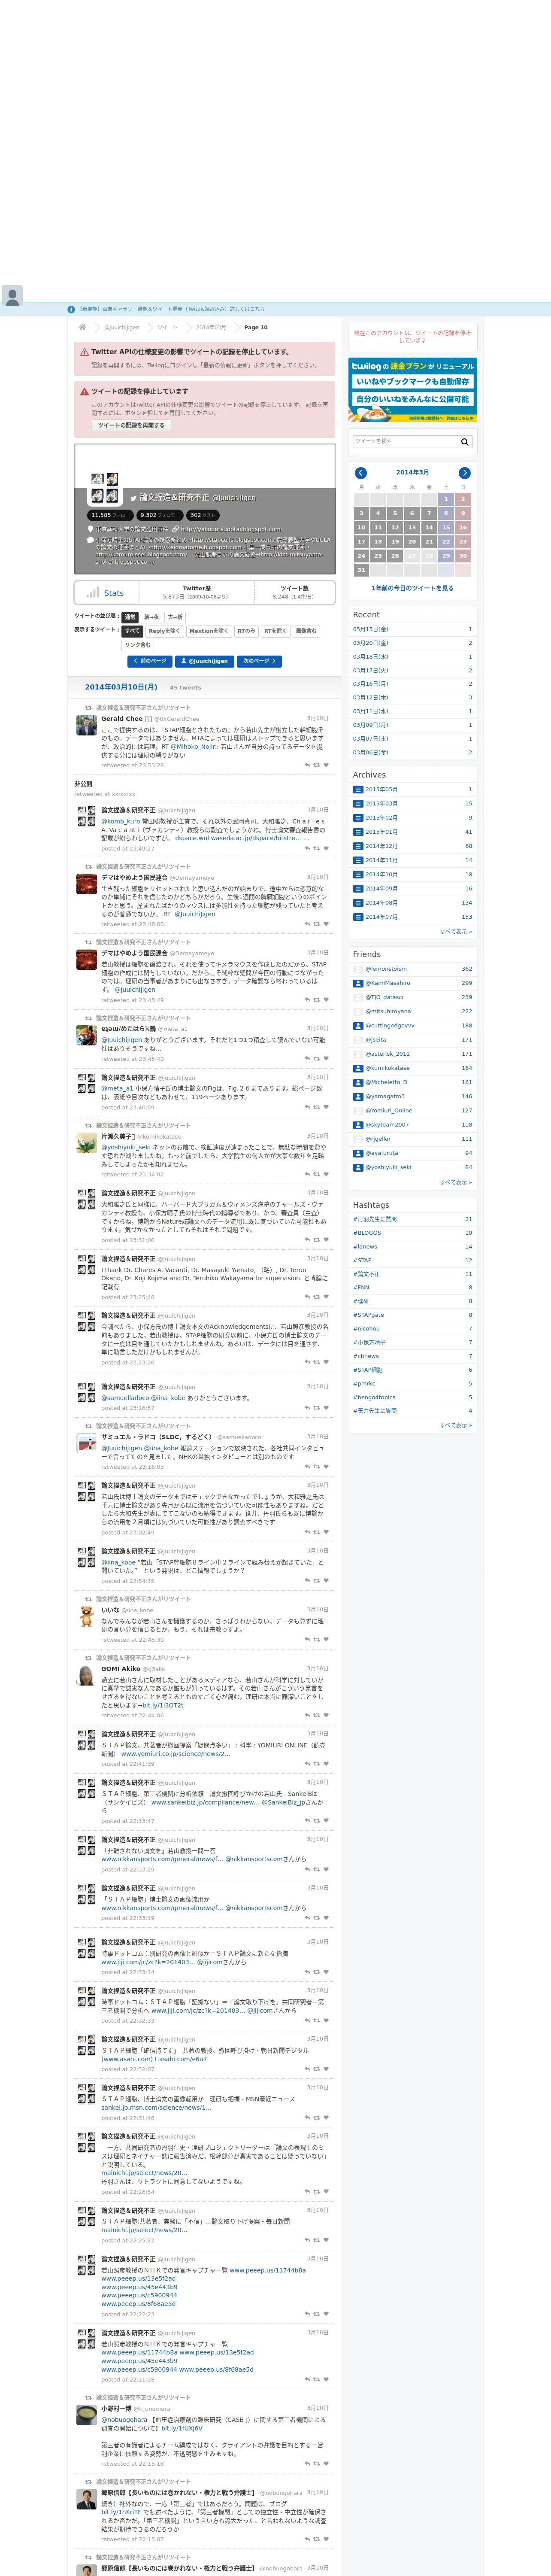Image resolution: width=551 pixels, height=2576 pixels.
Task: Click avatar icon beside @ayafuruta
Action: point(358,1153)
